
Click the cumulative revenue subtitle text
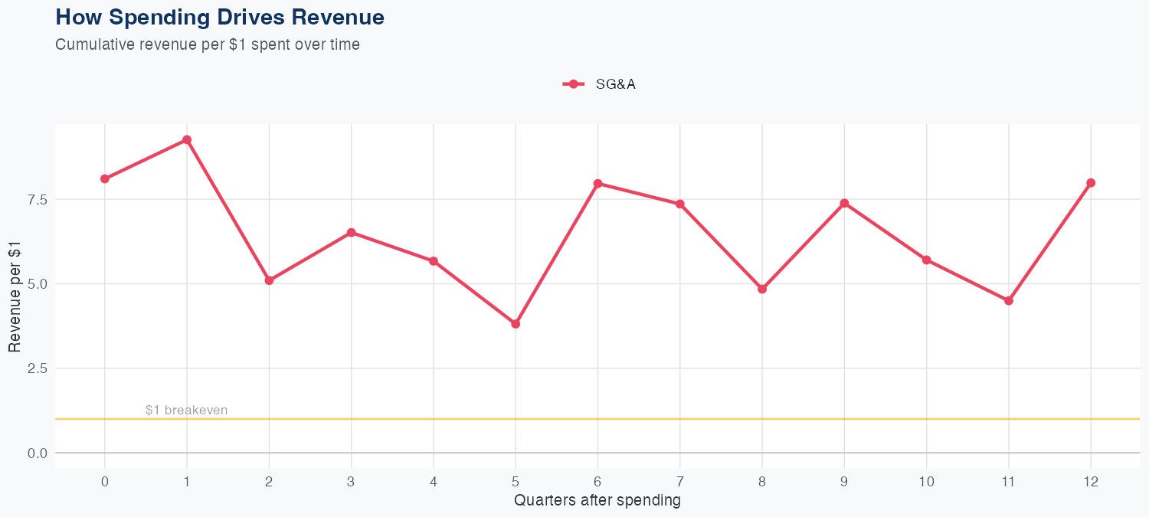tap(208, 44)
